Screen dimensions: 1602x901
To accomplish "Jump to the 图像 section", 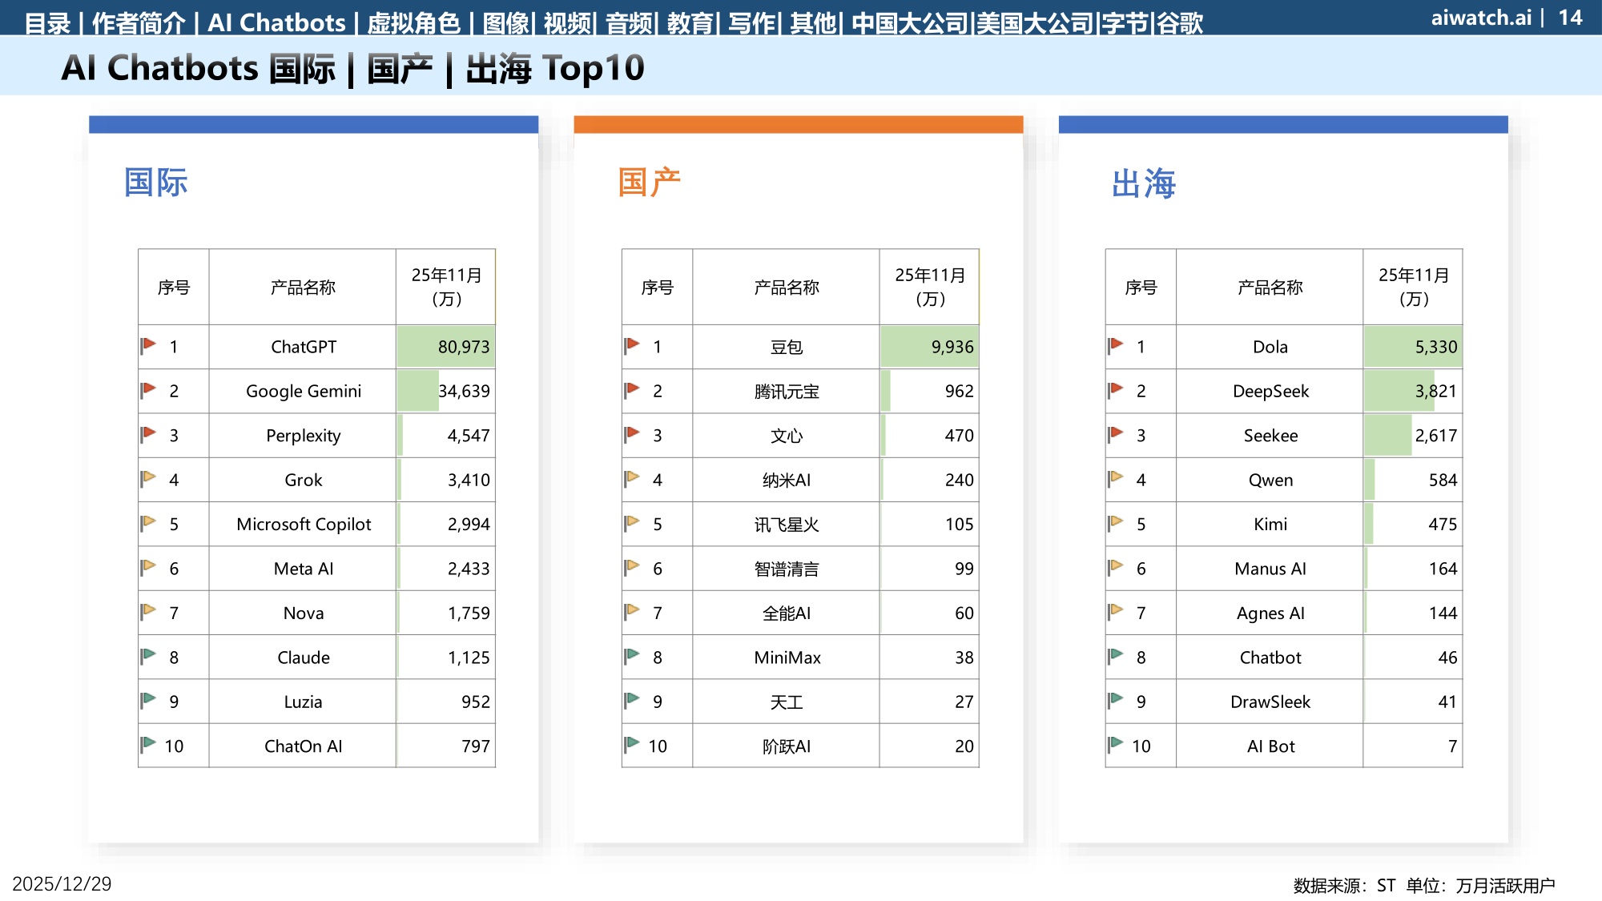I will pos(506,23).
